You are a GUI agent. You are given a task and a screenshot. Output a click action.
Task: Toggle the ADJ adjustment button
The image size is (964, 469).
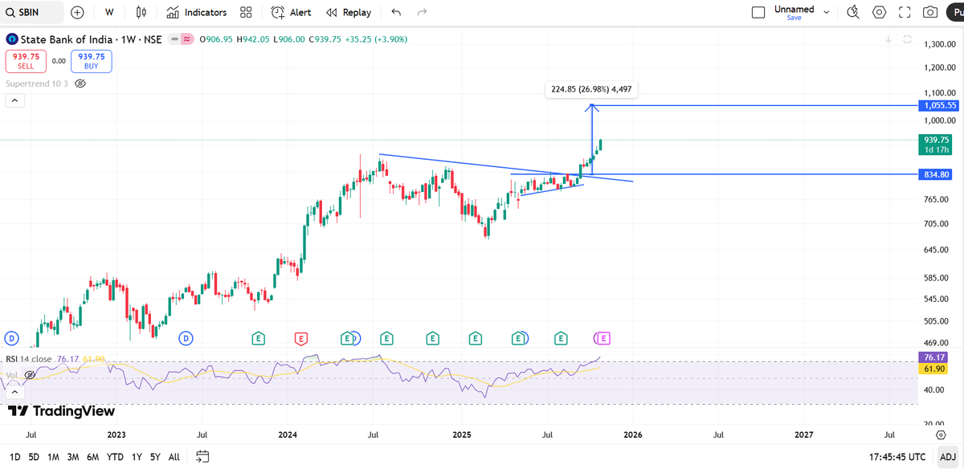[x=948, y=457]
